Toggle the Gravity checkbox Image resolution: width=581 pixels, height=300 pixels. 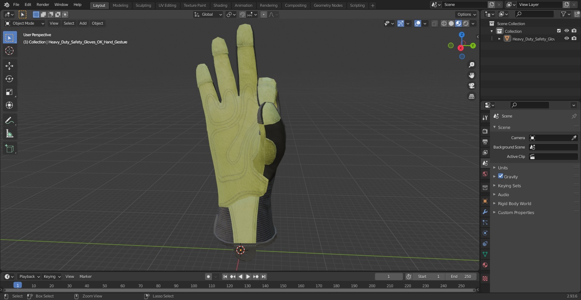click(x=501, y=176)
